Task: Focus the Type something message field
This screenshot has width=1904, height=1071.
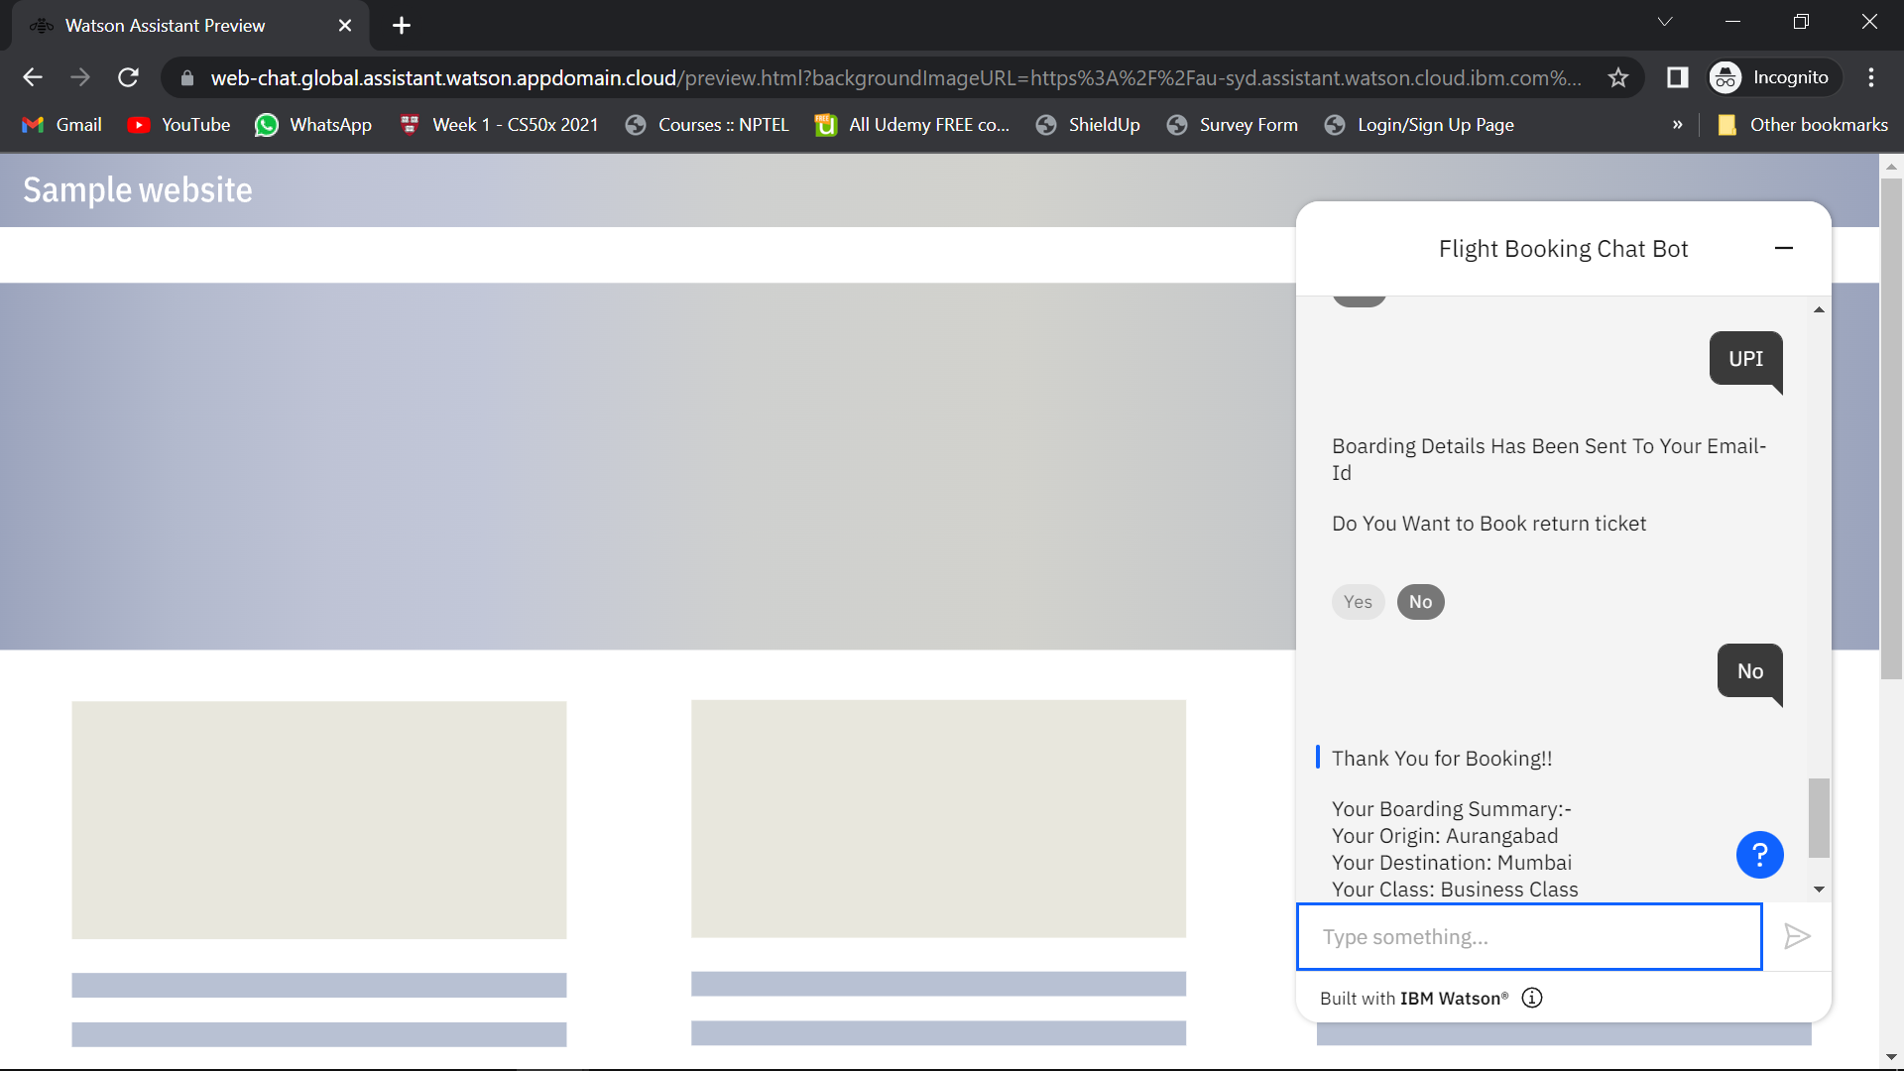Action: [x=1528, y=936]
